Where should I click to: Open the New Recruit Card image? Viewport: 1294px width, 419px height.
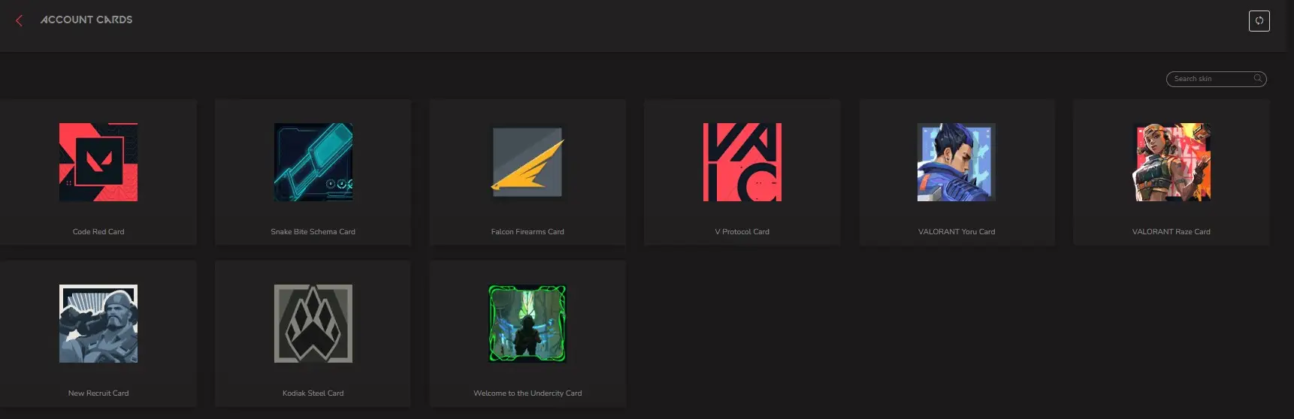(98, 324)
